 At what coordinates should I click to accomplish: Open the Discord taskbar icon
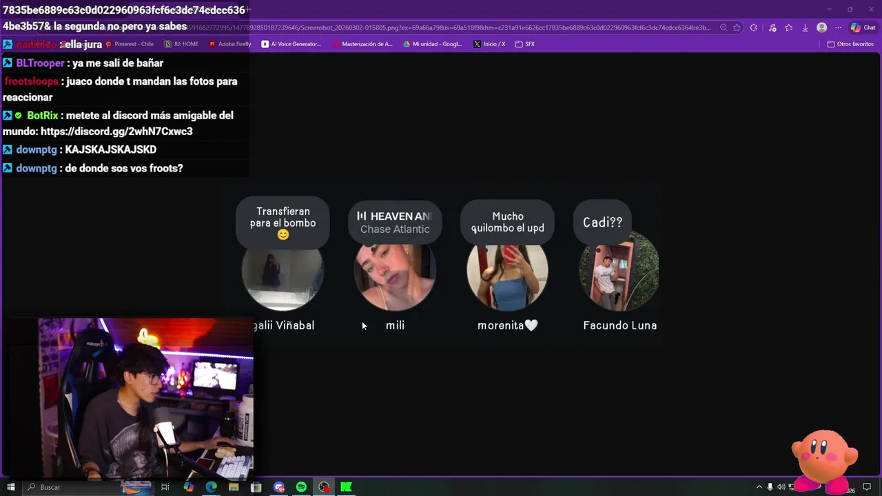(279, 487)
